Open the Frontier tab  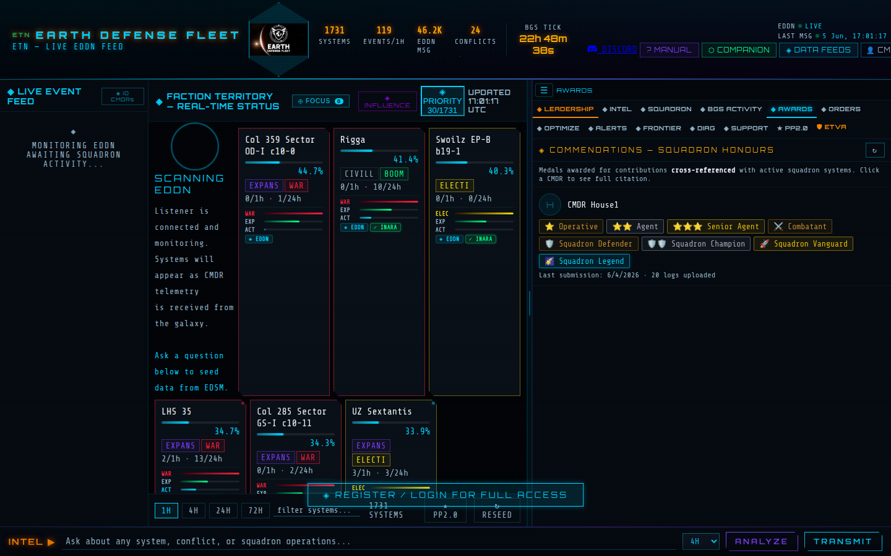(x=658, y=128)
